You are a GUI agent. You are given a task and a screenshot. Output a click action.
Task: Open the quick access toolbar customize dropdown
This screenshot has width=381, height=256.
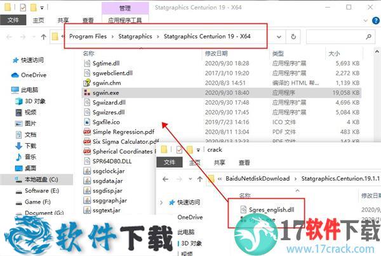[42, 8]
